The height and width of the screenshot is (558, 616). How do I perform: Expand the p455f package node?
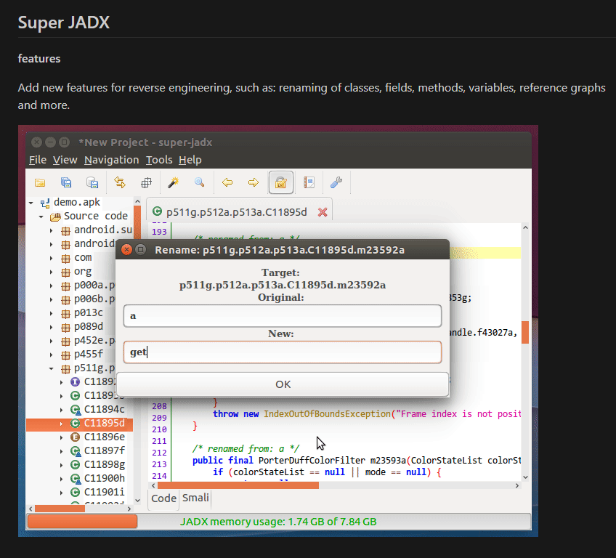click(51, 355)
